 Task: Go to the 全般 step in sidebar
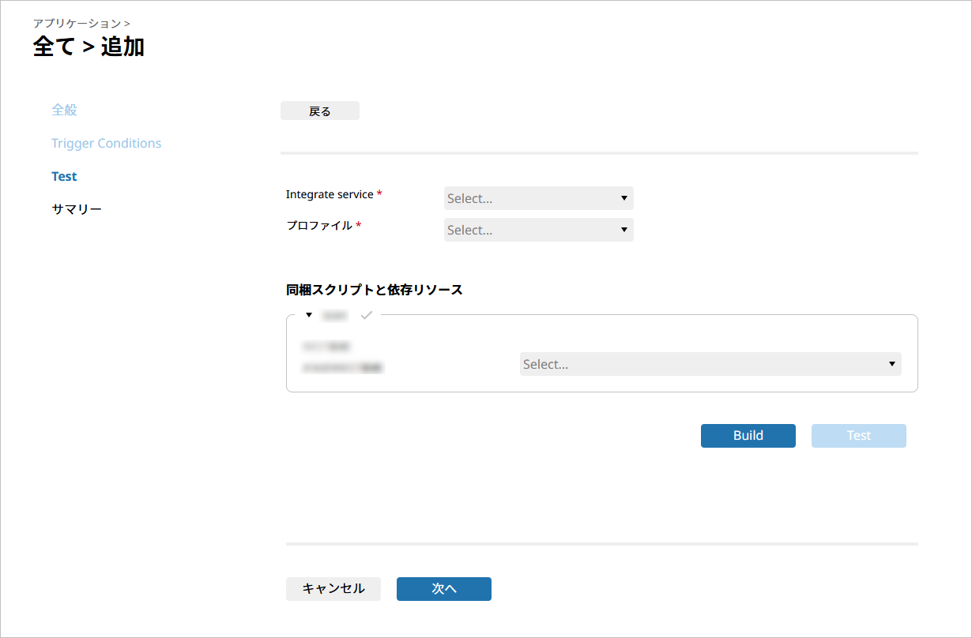tap(65, 110)
